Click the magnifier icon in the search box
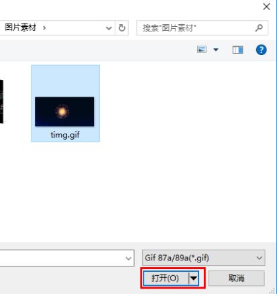277x294 pixels. [x=259, y=28]
